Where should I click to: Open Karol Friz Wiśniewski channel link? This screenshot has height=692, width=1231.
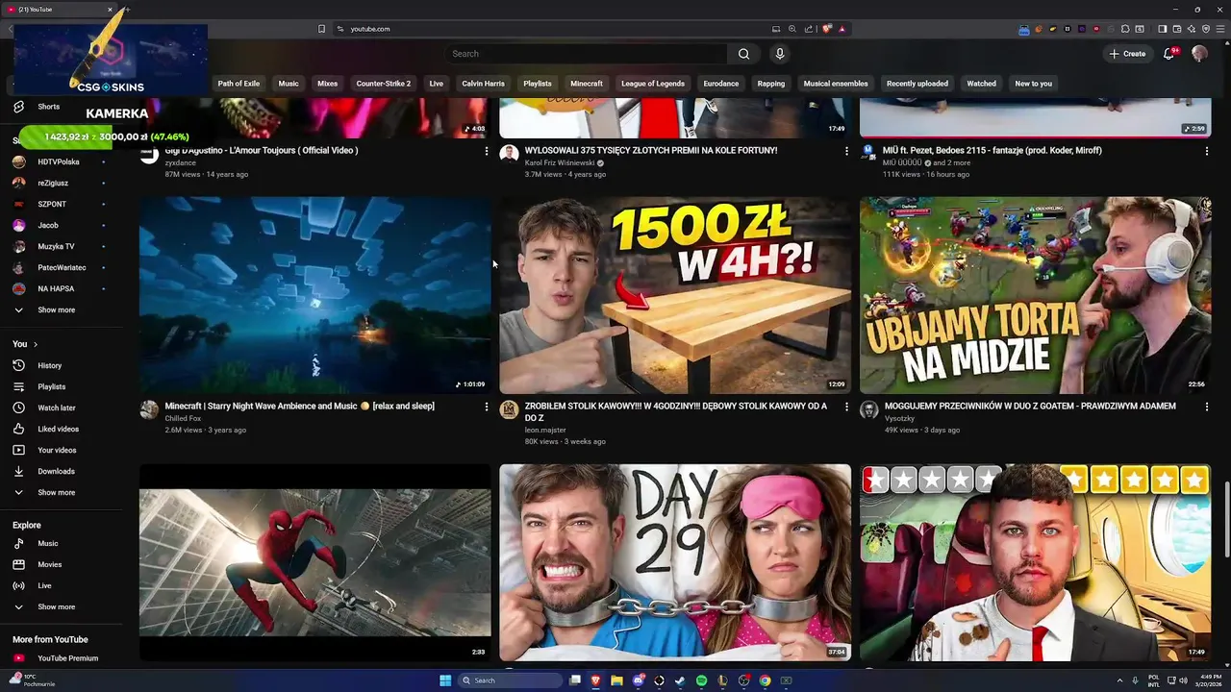click(560, 163)
